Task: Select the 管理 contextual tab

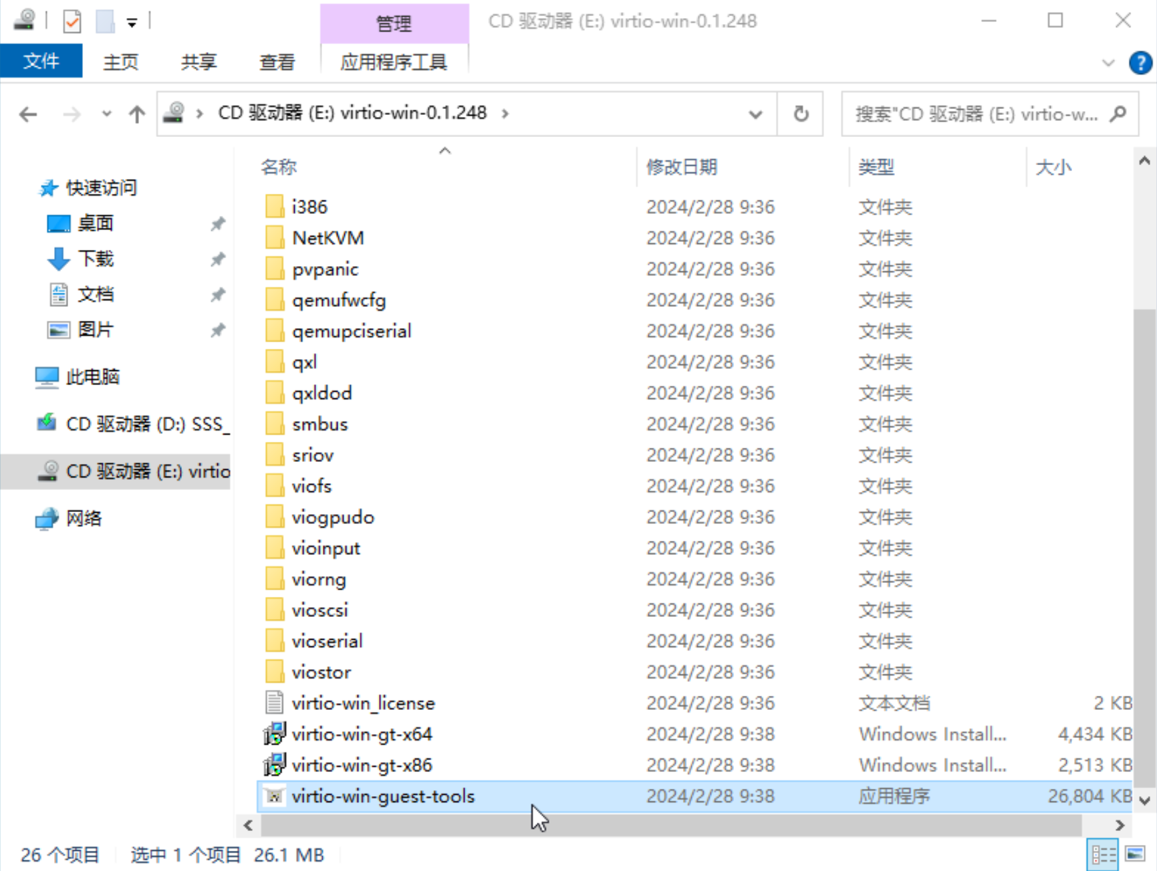Action: tap(394, 23)
